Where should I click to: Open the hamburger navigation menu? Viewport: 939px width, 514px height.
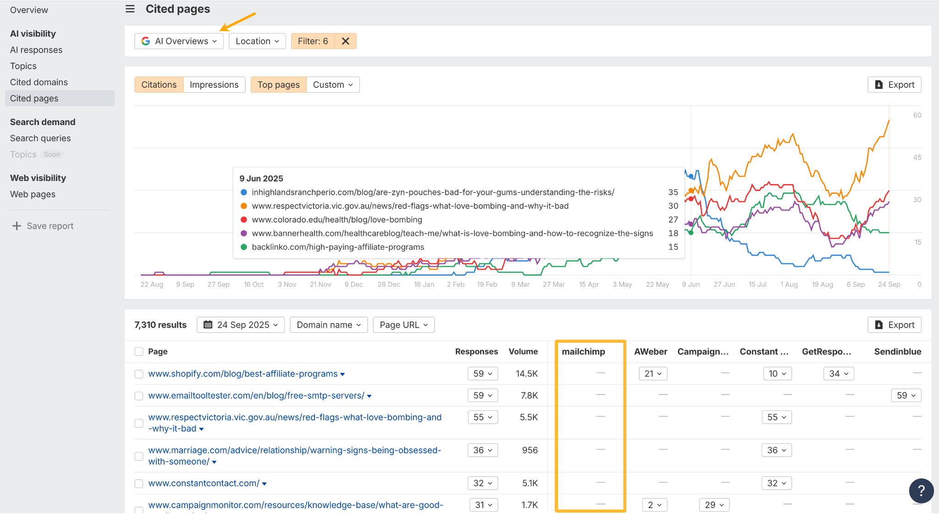coord(130,9)
